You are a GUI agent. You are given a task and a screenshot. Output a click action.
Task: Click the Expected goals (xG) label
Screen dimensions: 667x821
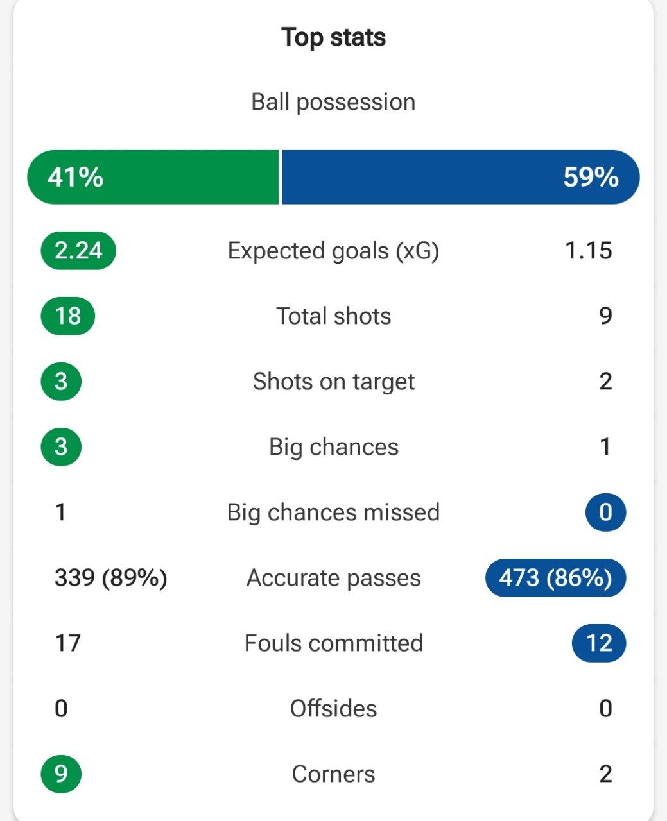333,251
